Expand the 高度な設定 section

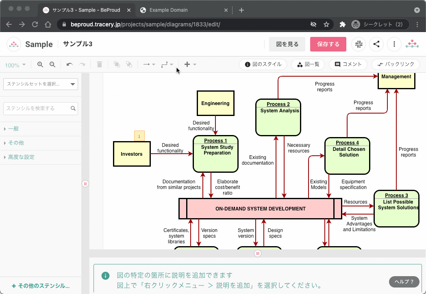click(21, 157)
